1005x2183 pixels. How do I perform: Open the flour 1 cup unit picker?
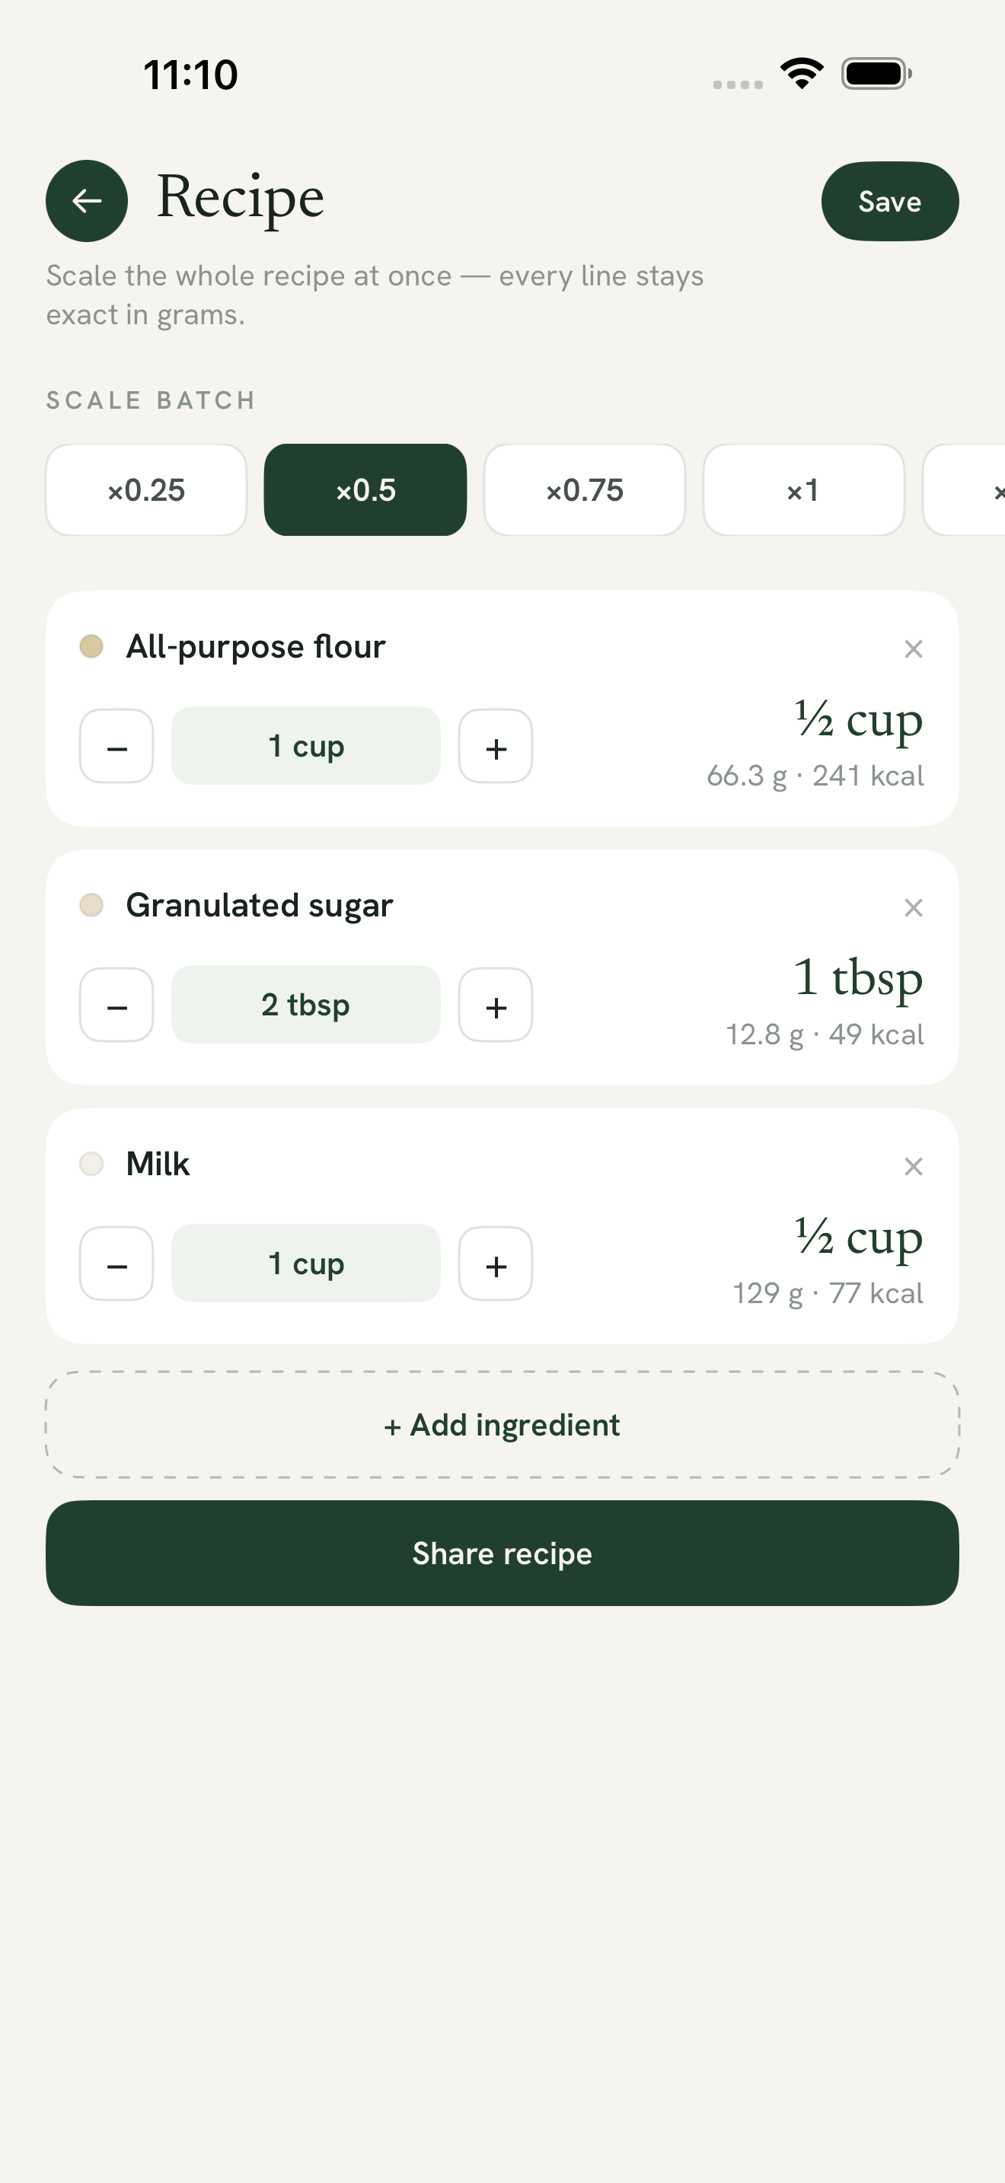tap(306, 746)
